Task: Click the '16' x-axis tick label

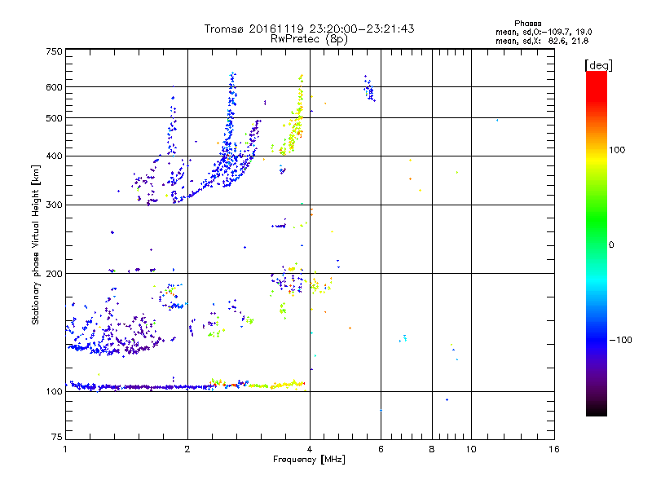Action: pyautogui.click(x=554, y=449)
